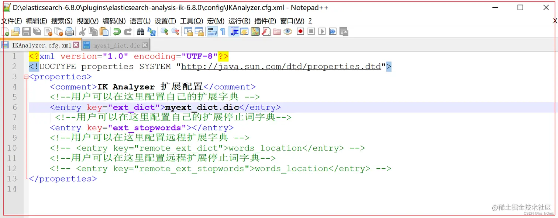Cut the selection with the scissors icon
Screen dimensions: 558x218
[x=82, y=32]
